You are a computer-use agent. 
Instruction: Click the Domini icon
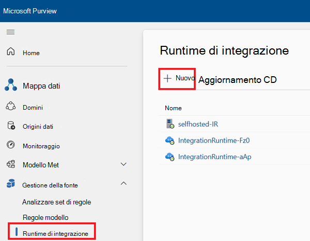pos(11,106)
